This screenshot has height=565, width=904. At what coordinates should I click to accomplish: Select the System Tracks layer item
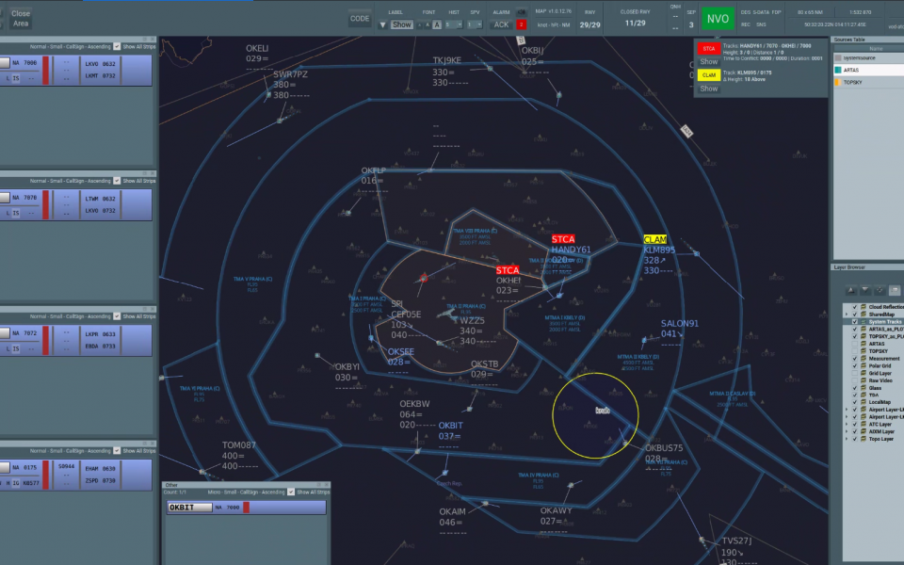pos(885,322)
